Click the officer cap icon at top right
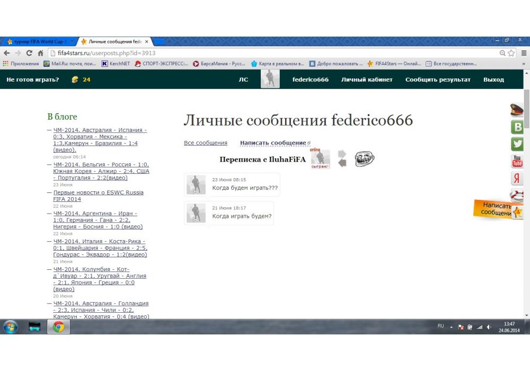Viewport: 530px width, 371px height. click(517, 110)
